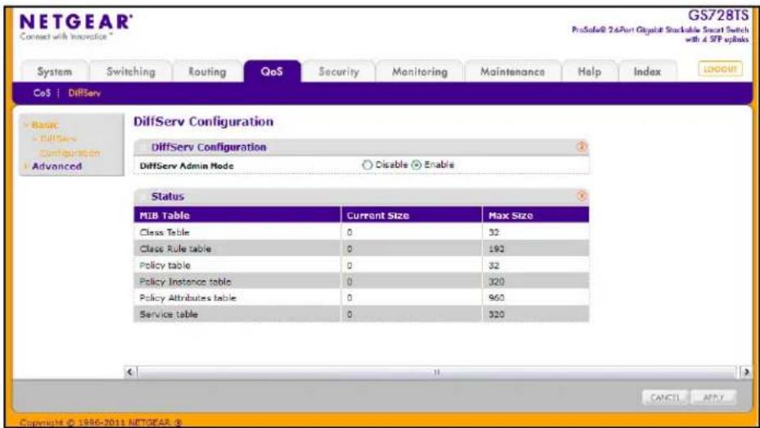
Task: Open the Security tab
Action: pos(339,72)
